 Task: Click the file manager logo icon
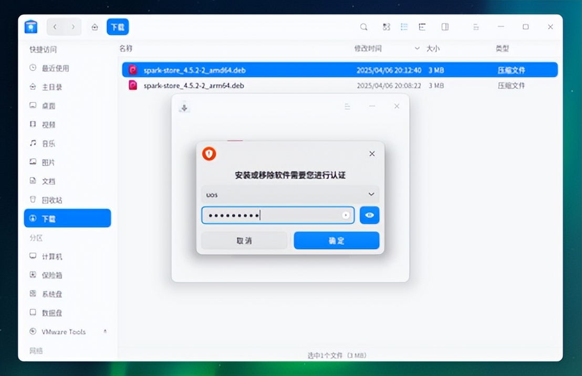30,26
